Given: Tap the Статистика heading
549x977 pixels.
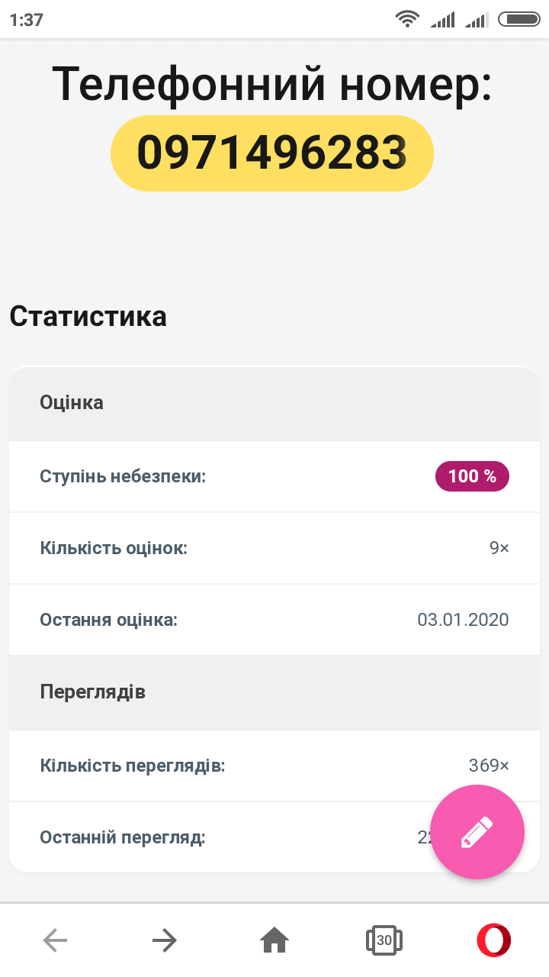Looking at the screenshot, I should click(88, 316).
